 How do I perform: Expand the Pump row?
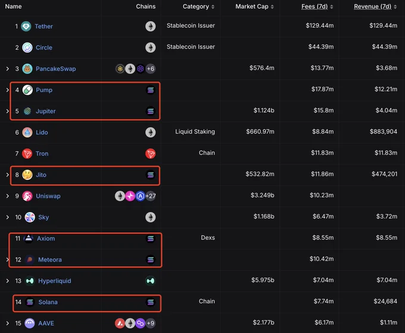point(8,90)
